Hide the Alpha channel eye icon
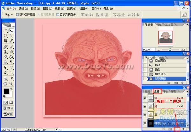 tap(145, 123)
